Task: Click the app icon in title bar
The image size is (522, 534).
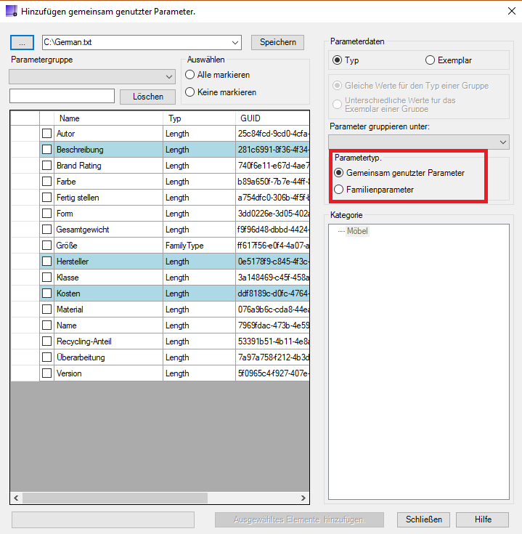Action: coord(11,11)
